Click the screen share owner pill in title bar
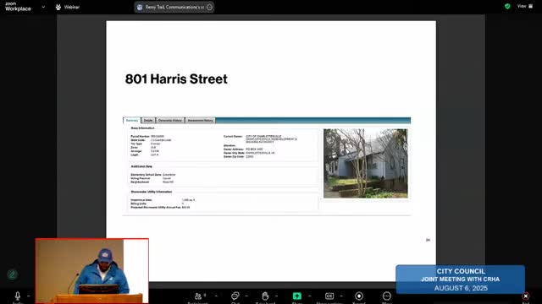Viewport: 542px width, 304px height. [174, 7]
